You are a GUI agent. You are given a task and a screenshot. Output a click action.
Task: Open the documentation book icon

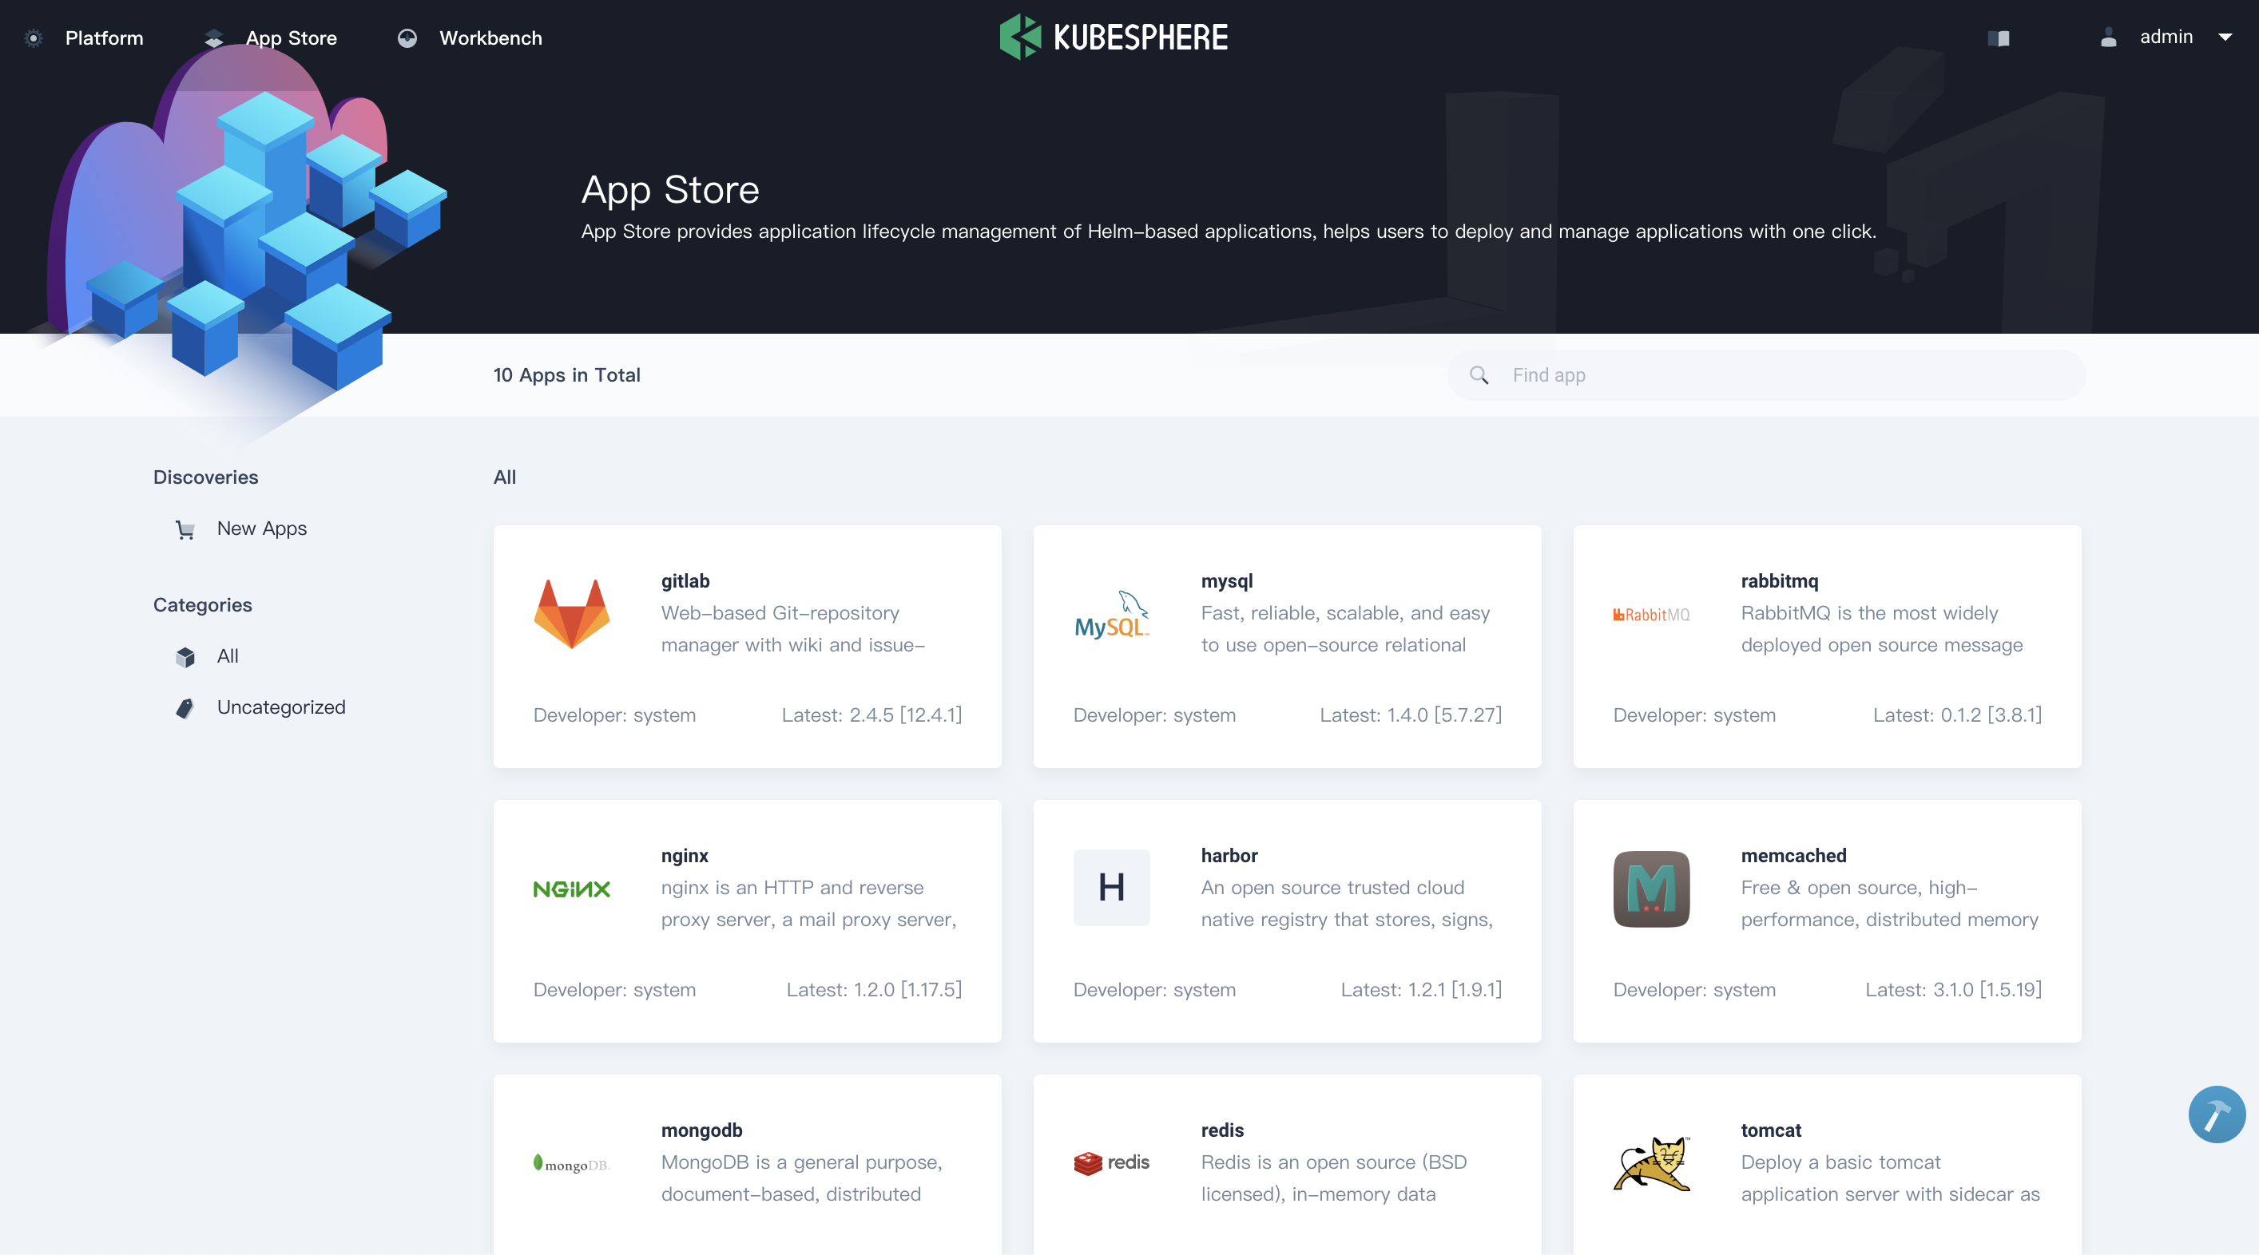coord(1999,38)
